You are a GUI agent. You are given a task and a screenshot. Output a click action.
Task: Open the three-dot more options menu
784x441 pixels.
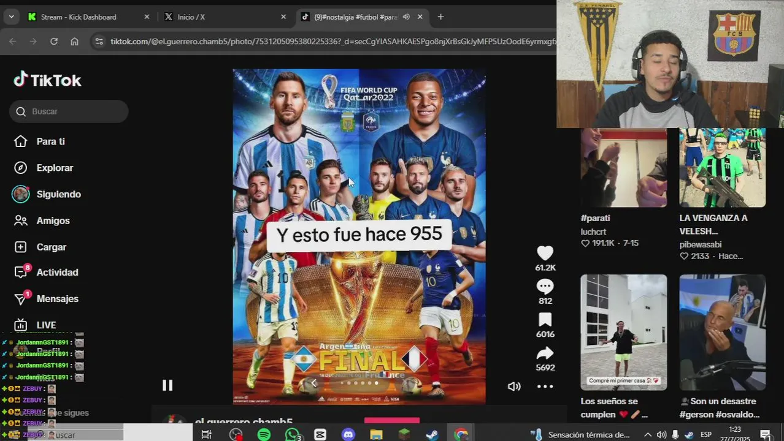[x=545, y=386]
